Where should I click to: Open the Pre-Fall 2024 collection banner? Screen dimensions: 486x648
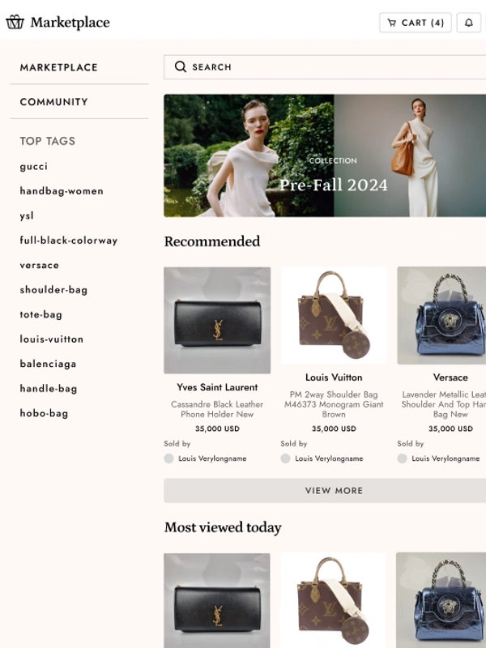pyautogui.click(x=325, y=156)
